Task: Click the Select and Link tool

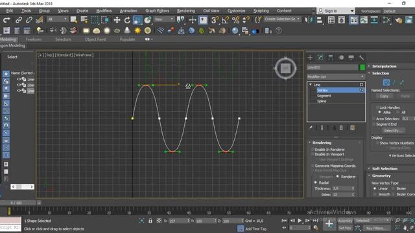Action: coord(19,20)
